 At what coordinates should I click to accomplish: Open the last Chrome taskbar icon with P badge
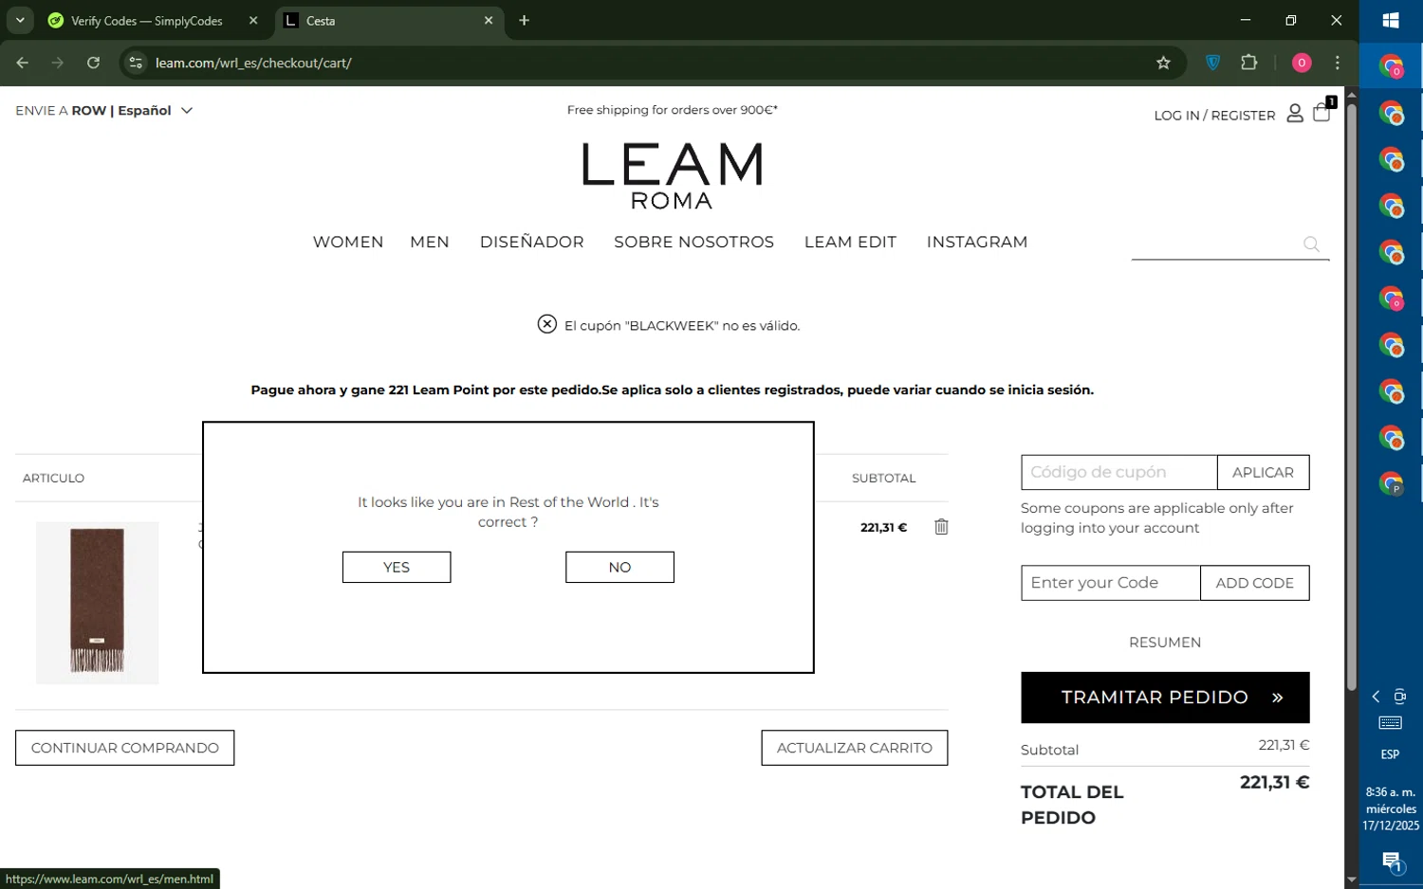(x=1391, y=483)
